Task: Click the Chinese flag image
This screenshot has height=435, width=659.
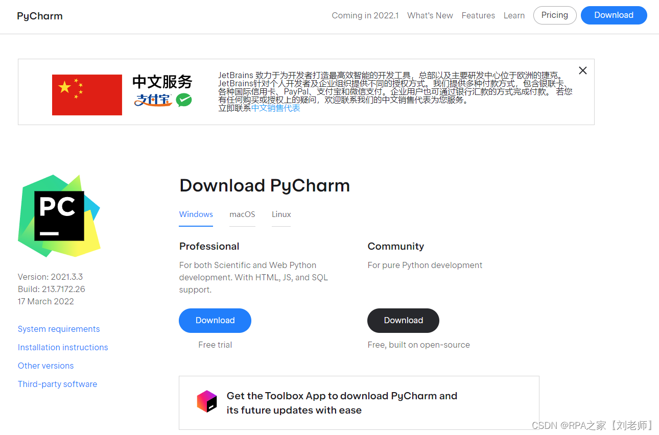Action: (87, 95)
